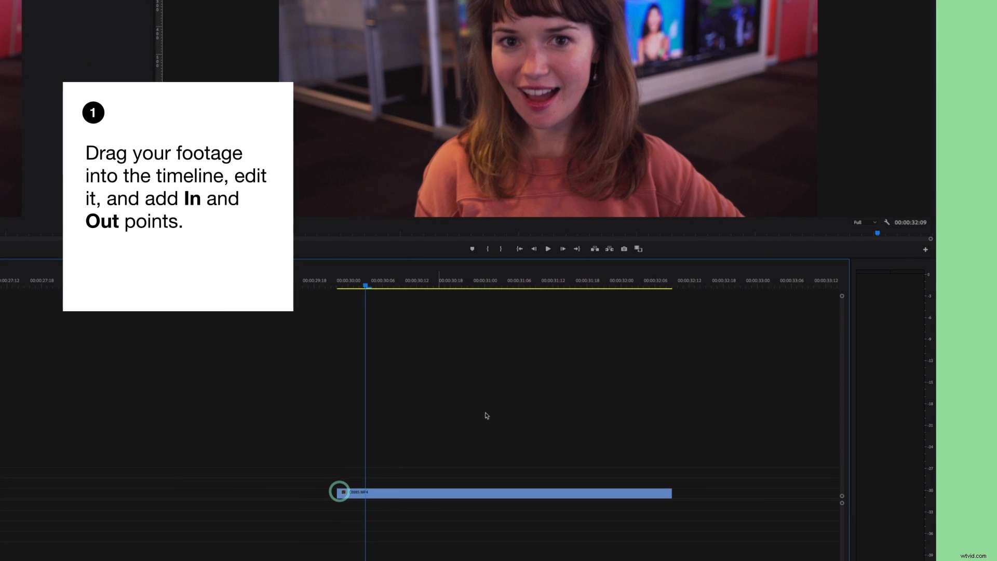The height and width of the screenshot is (561, 997).
Task: Click Go to In Point
Action: coord(519,249)
